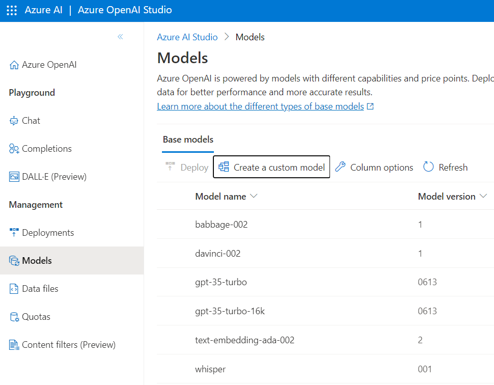Click Azure AI Studio breadcrumb link

187,37
